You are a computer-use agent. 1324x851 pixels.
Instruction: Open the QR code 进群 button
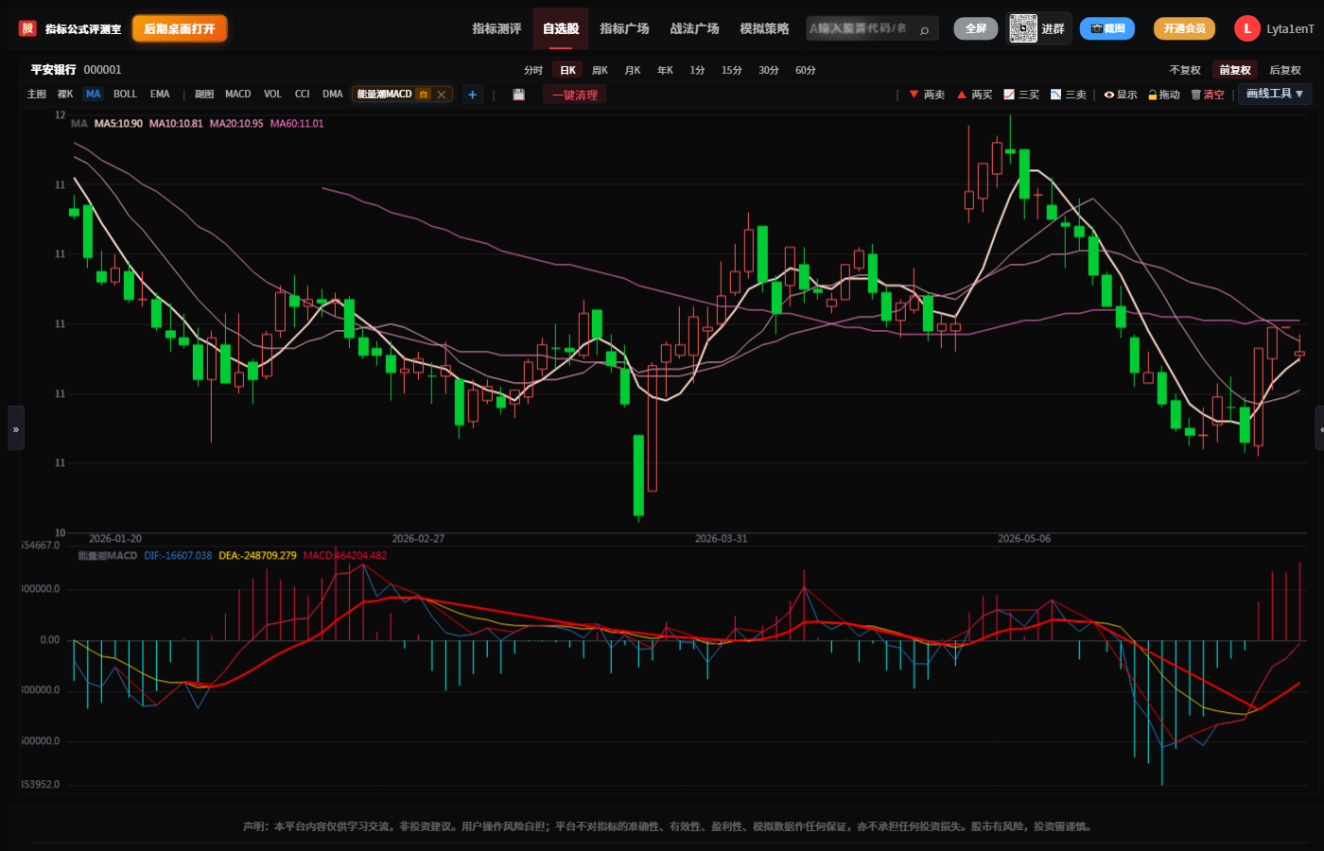pos(1037,28)
